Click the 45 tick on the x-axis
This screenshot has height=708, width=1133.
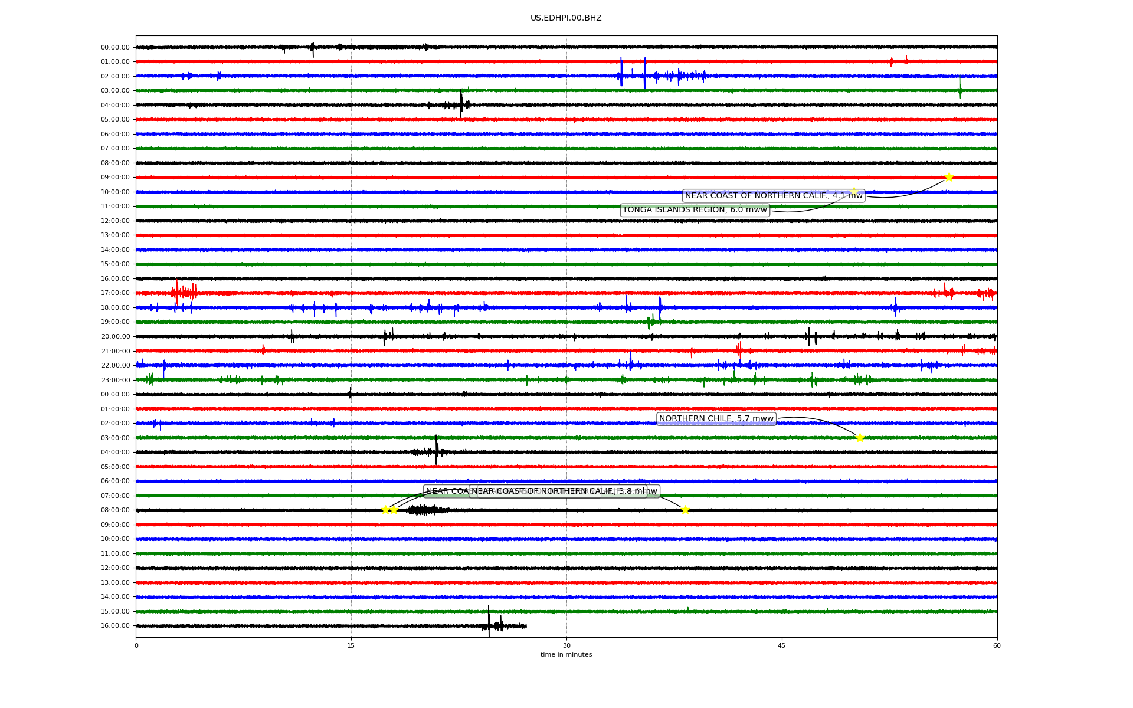pos(782,645)
